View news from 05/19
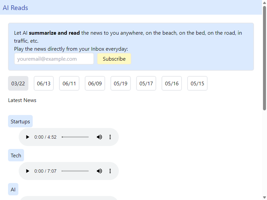 [x=120, y=84]
